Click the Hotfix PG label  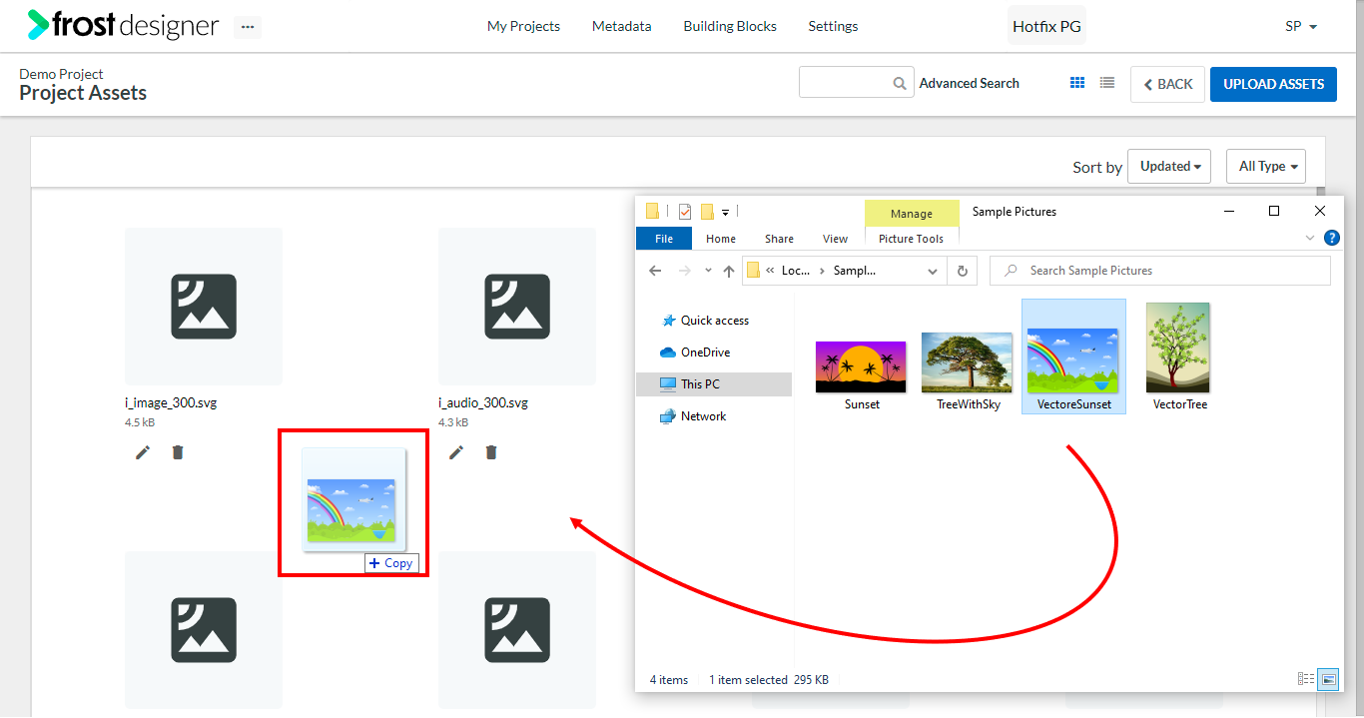click(1046, 27)
